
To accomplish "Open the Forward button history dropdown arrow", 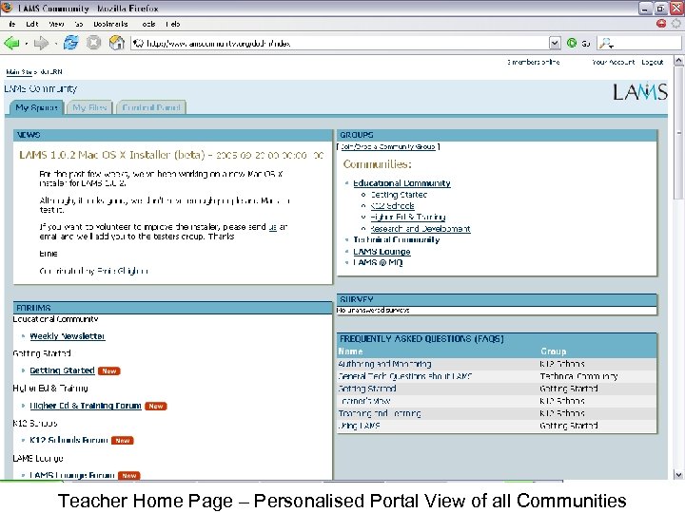I will 55,43.
